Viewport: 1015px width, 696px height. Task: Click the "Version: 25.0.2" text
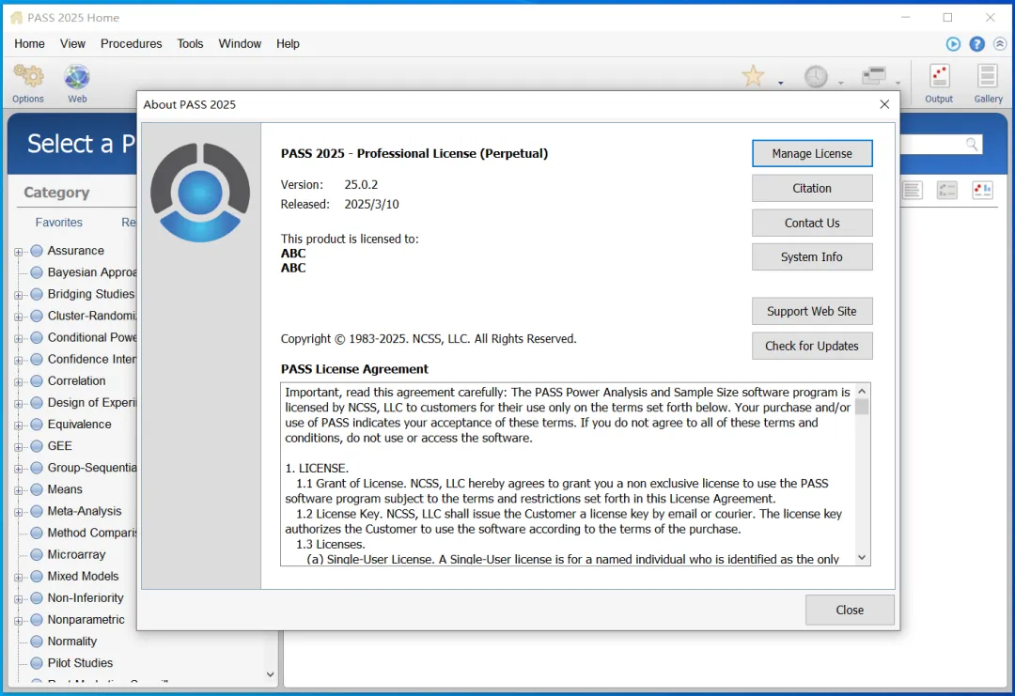330,184
